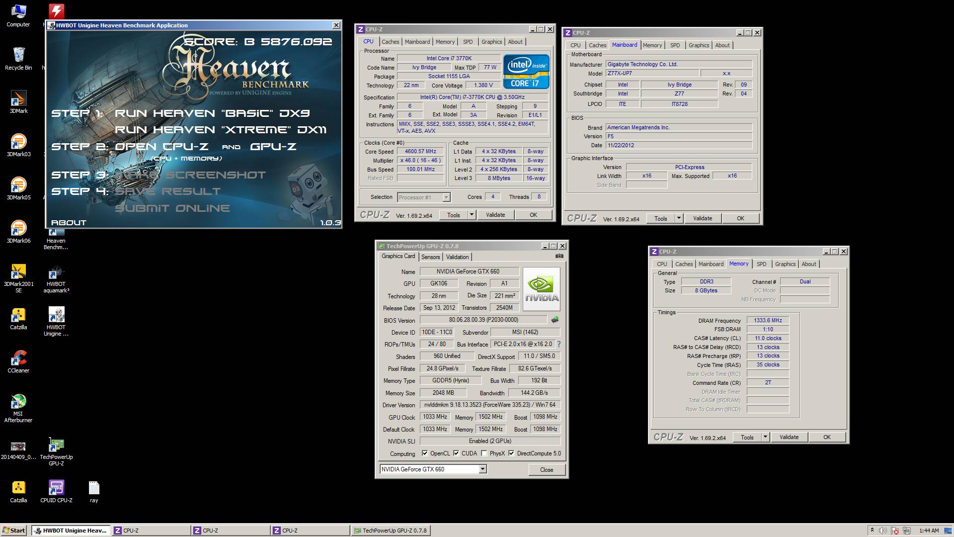Click OK in Mainboard CPU-Z window
The width and height of the screenshot is (954, 537).
[x=740, y=218]
